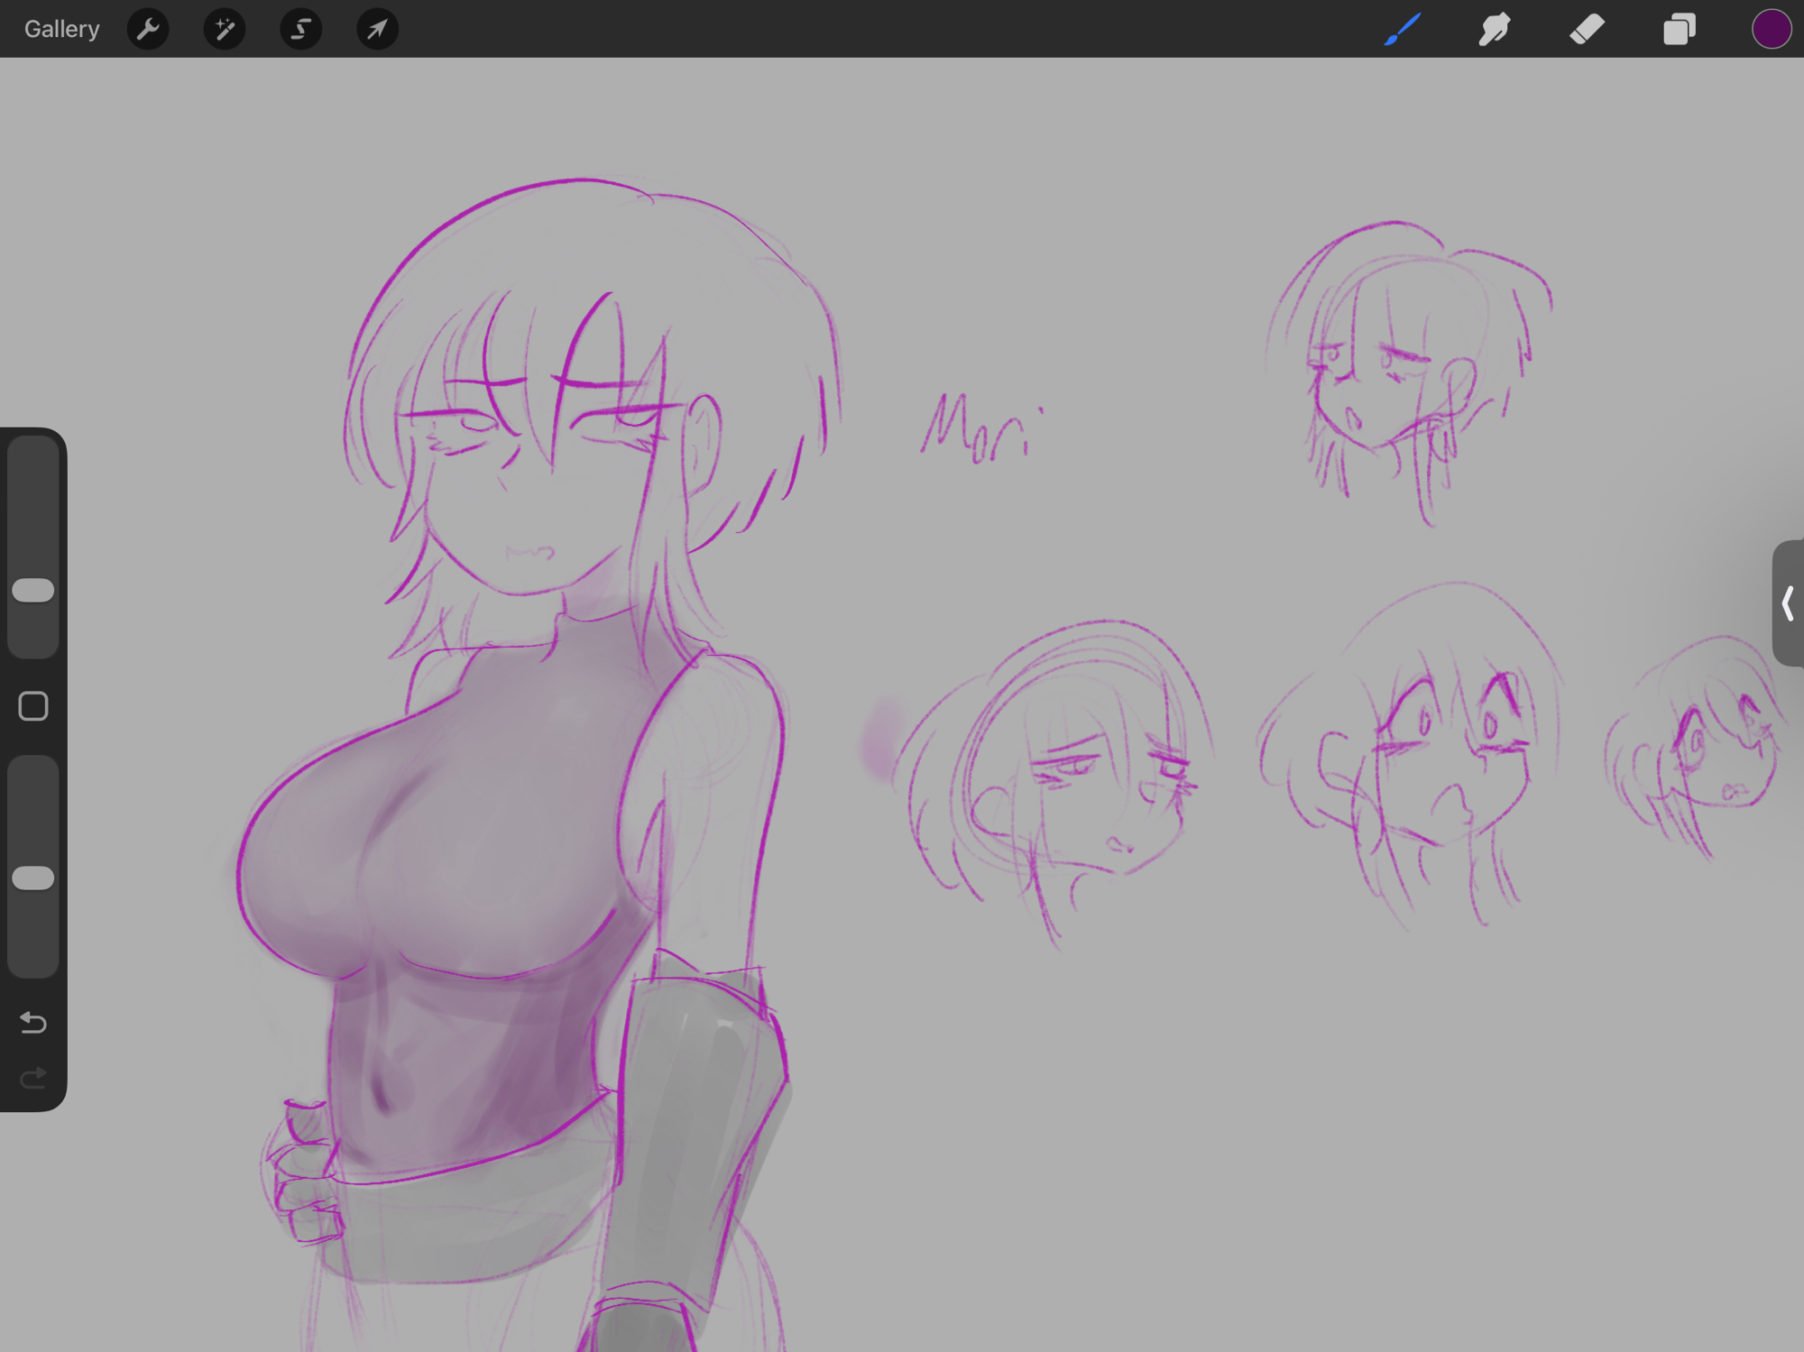The height and width of the screenshot is (1352, 1804).
Task: Open the Adjustments magic wand menu
Action: tap(225, 29)
